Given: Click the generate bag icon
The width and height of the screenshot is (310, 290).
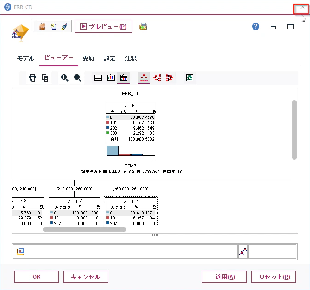Looking at the screenshot, I should coord(42,26).
